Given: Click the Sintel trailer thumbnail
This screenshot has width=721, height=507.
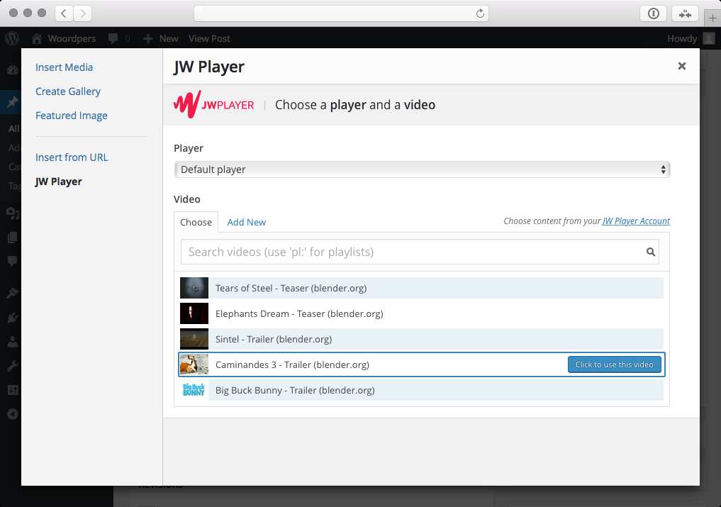Looking at the screenshot, I should click(x=194, y=339).
